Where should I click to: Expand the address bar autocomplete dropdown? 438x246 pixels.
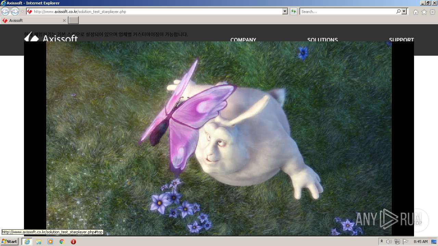[x=285, y=12]
